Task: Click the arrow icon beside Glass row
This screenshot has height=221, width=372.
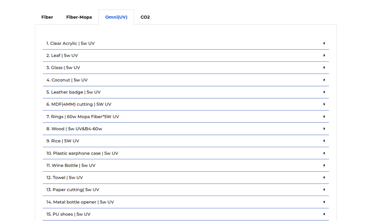Action: pos(324,68)
